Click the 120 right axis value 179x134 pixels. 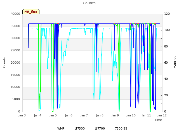click(167, 14)
